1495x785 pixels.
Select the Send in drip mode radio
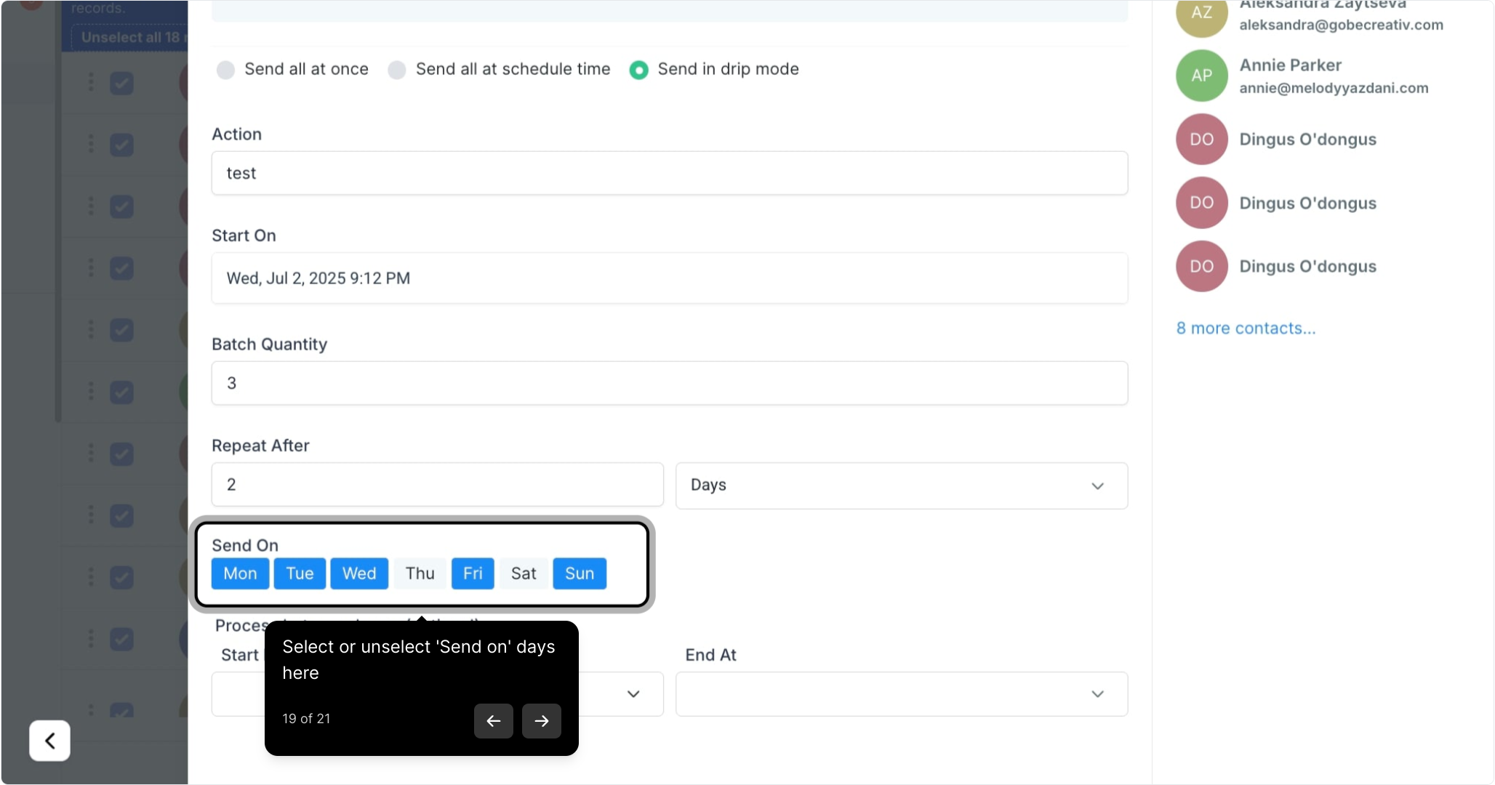(638, 70)
